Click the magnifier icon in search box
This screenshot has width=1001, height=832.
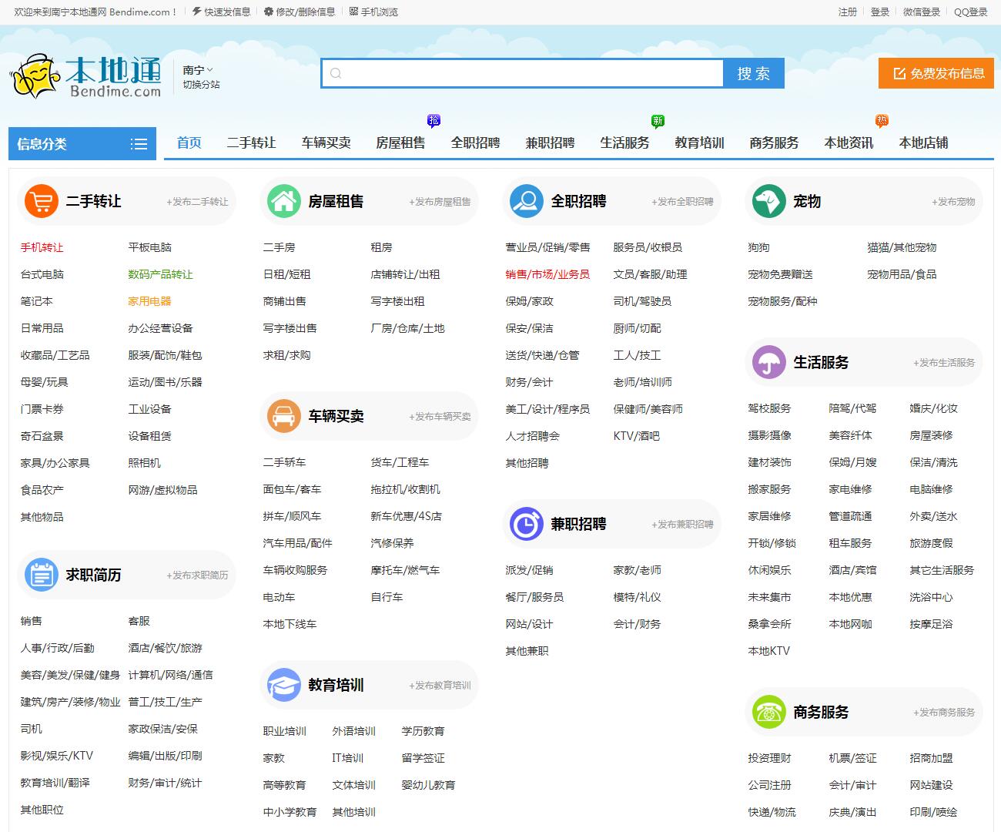[336, 74]
